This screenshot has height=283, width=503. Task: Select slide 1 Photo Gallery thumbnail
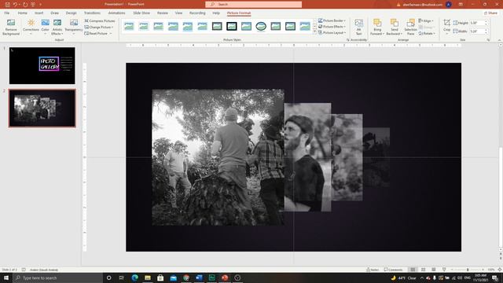(x=42, y=65)
